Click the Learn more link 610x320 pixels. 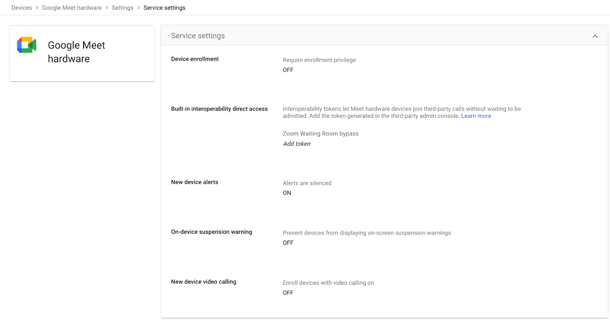476,116
